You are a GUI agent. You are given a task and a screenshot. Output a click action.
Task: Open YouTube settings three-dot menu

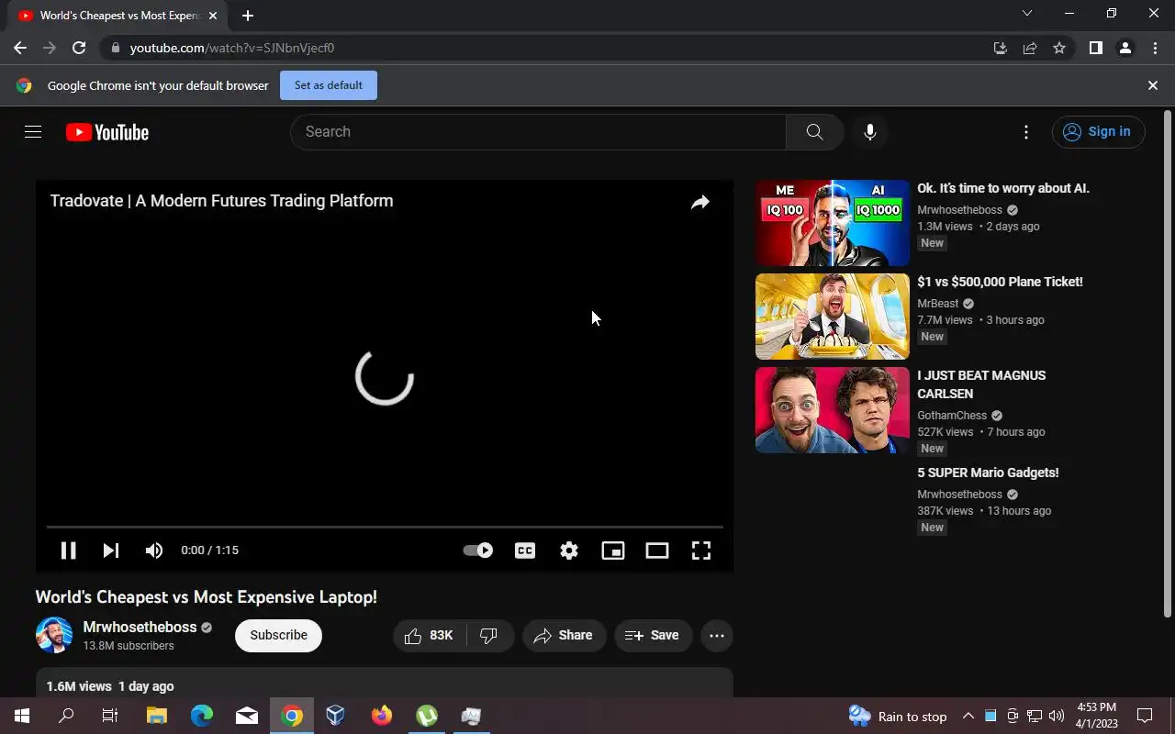point(1026,132)
